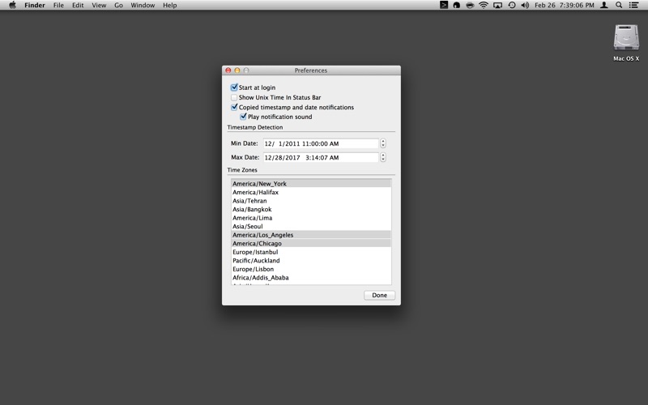648x405 pixels.
Task: Click the terminal prompt icon in menu bar
Action: [x=443, y=5]
